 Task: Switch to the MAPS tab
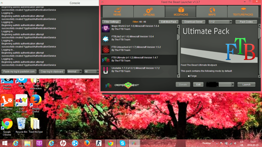[x=212, y=12]
